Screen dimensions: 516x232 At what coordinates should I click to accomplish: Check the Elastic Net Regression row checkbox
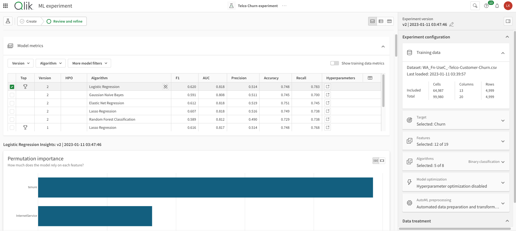[x=12, y=103]
